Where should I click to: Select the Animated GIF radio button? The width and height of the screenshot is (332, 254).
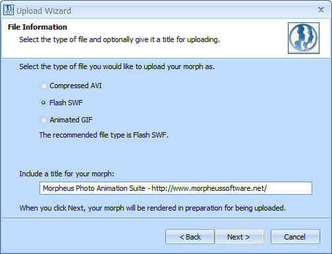coord(43,120)
